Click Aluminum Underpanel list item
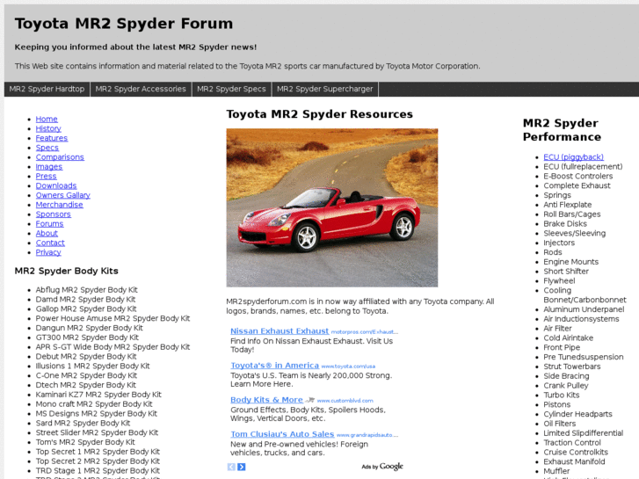The width and height of the screenshot is (639, 479). 584,309
